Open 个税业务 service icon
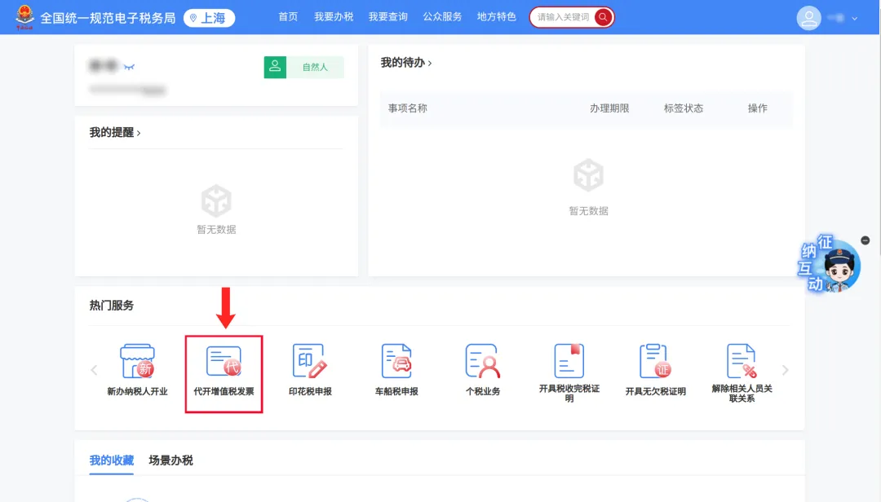 point(483,361)
